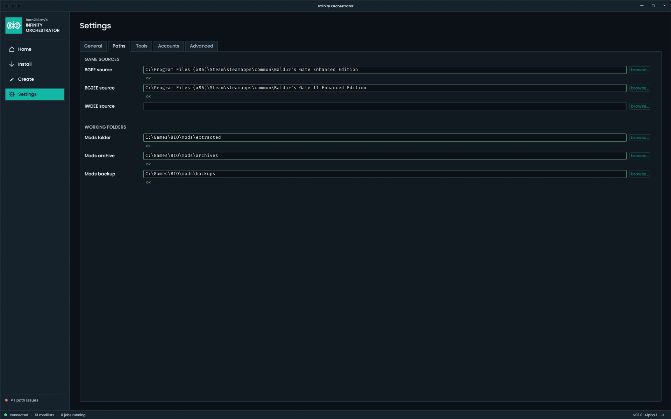This screenshot has height=419, width=671.
Task: Open Install in the sidebar
Action: tap(35, 64)
